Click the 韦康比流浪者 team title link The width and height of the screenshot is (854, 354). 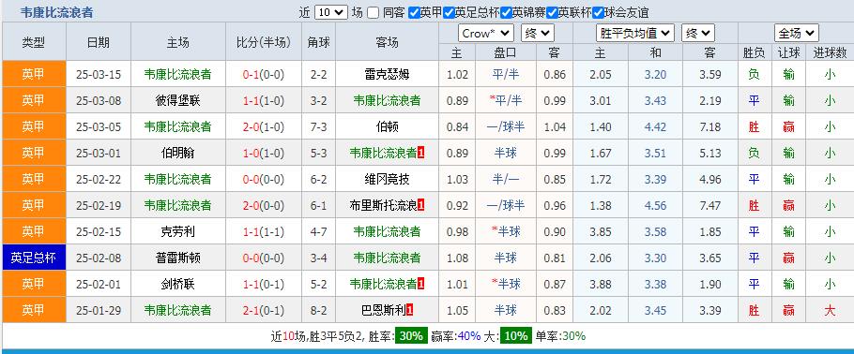coord(56,12)
